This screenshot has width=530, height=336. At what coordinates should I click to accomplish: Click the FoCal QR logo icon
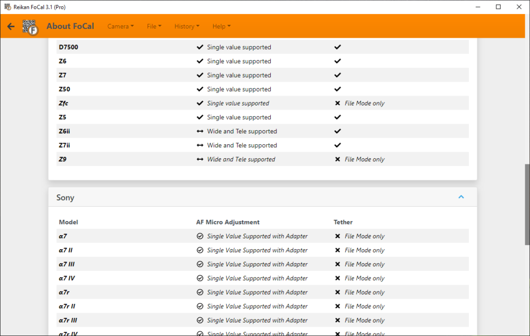pyautogui.click(x=31, y=27)
